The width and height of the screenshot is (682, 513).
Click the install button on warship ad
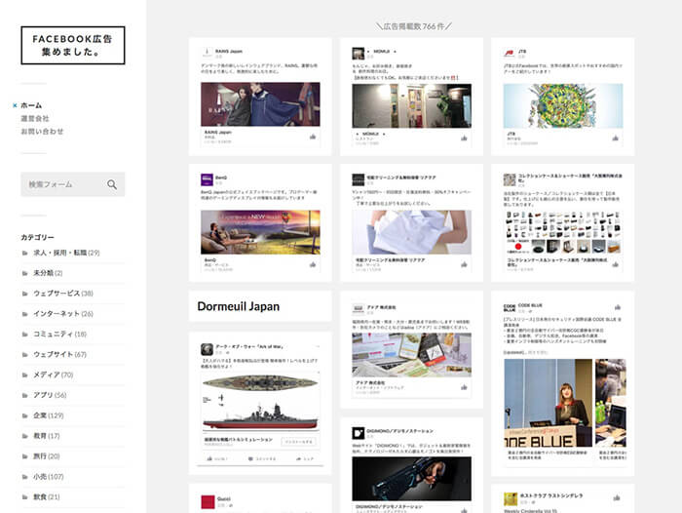299,442
